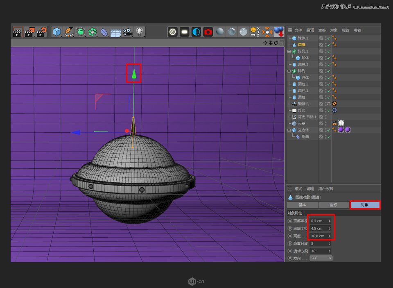Click the 基本 attributes button
Screen dimensions: 393x288
[302, 205]
